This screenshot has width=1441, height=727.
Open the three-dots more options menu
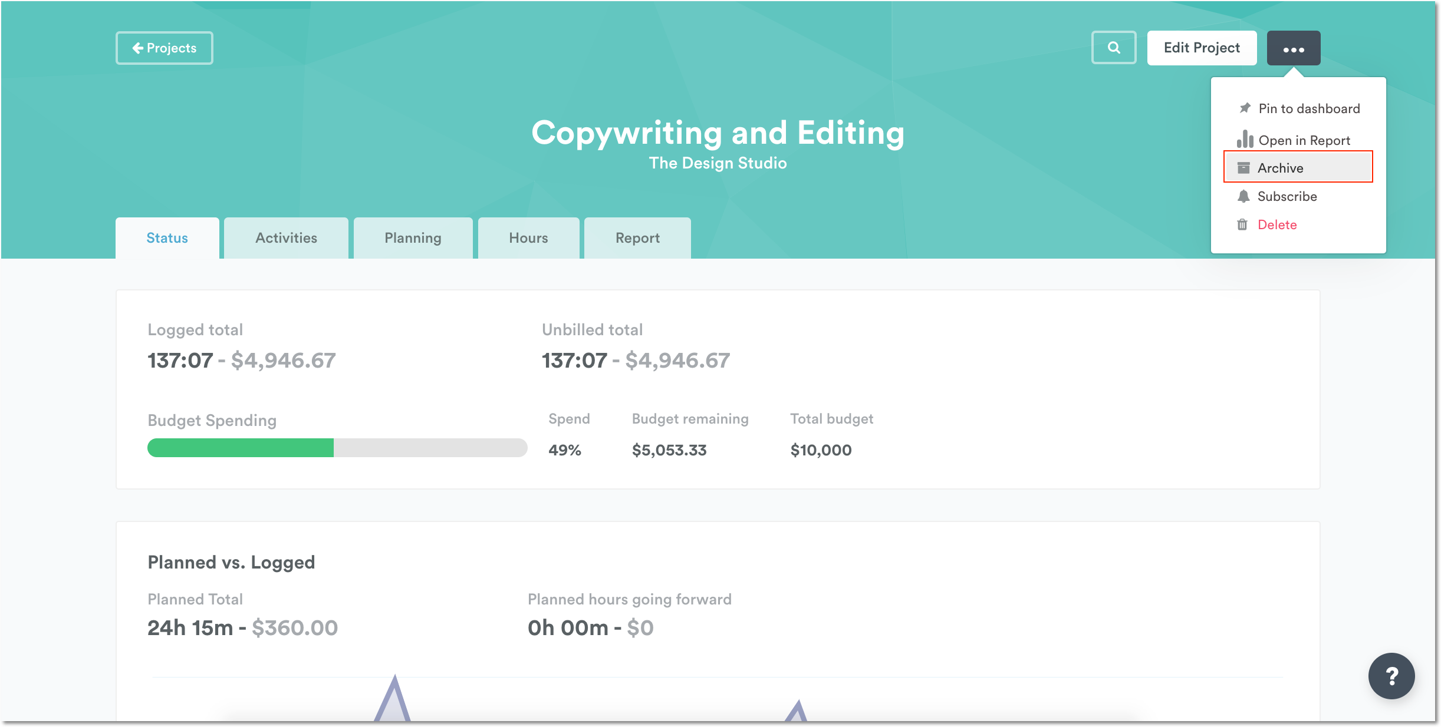tap(1293, 48)
